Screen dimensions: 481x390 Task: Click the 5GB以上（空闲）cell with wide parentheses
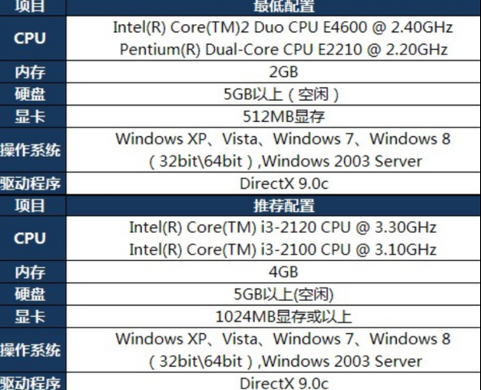click(x=283, y=94)
